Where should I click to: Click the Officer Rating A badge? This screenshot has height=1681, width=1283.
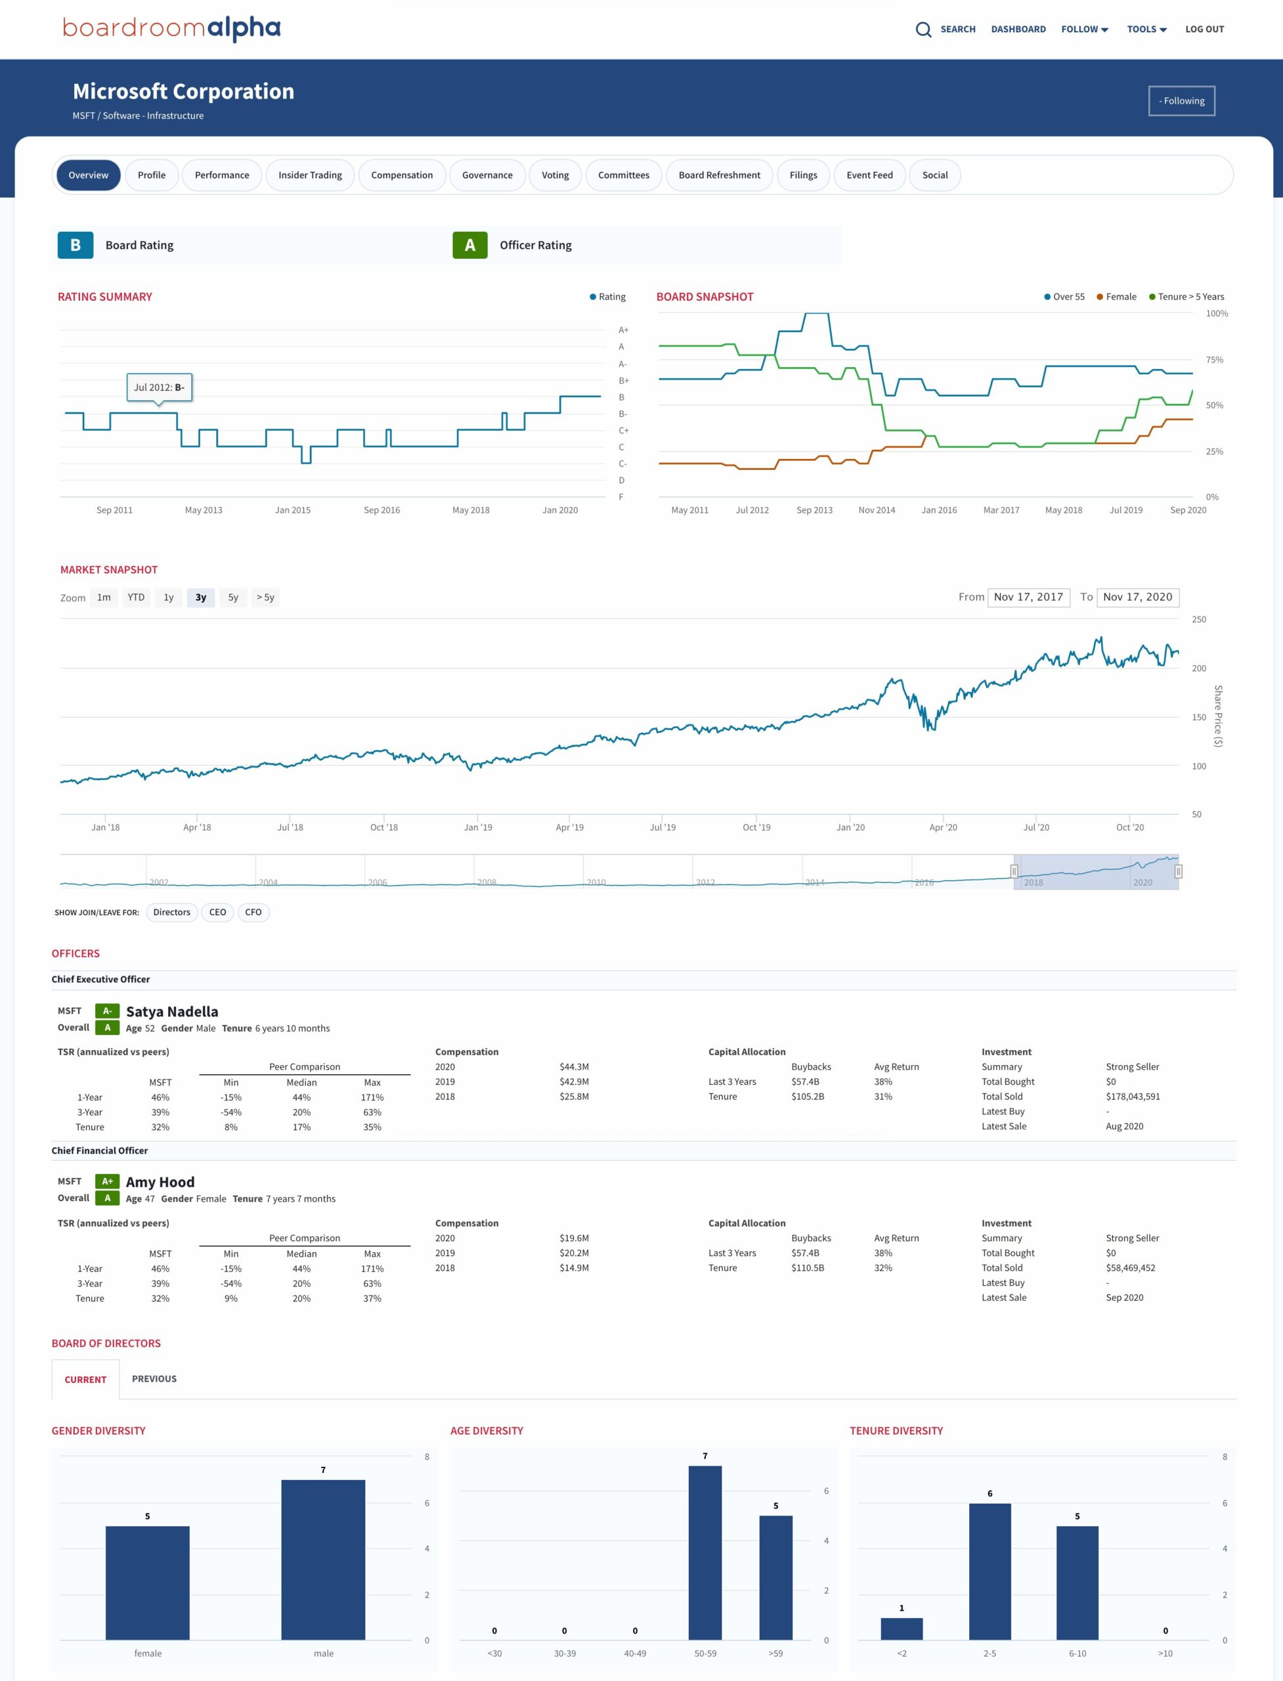coord(469,245)
